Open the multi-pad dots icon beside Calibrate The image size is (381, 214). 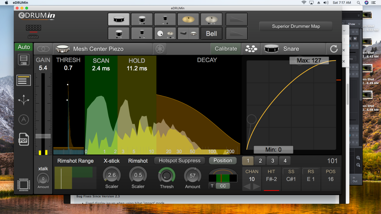coord(251,49)
